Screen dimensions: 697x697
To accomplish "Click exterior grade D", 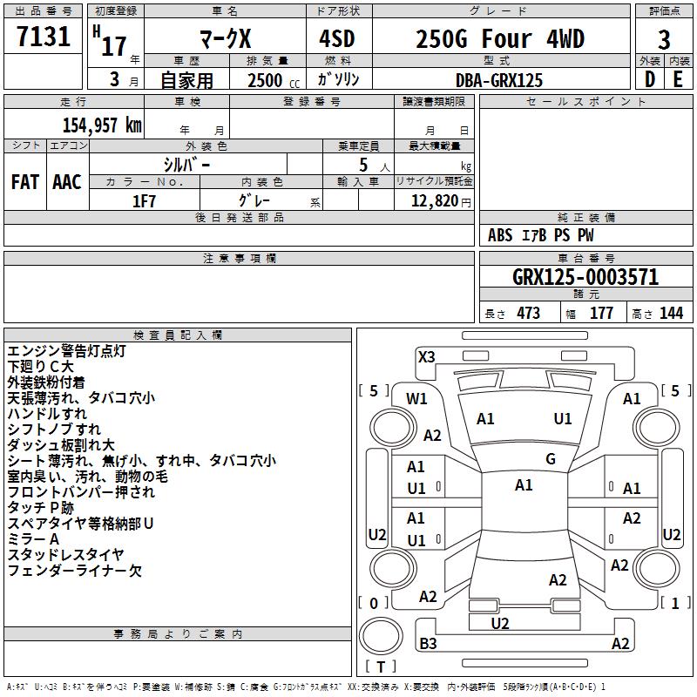I will pyautogui.click(x=650, y=79).
